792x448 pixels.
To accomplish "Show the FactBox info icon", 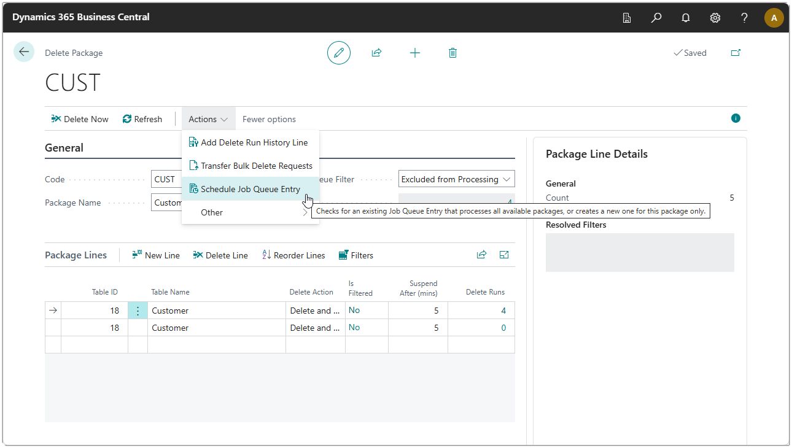I will (x=736, y=118).
